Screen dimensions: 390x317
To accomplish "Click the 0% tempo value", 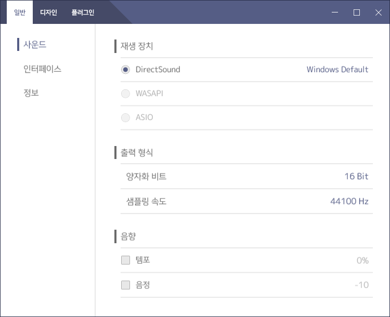I will pos(362,260).
